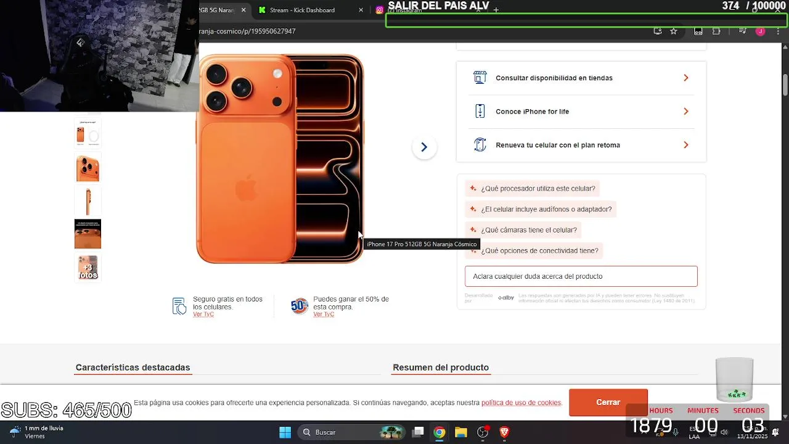
Task: Open the media controls icon in Chrome
Action: (x=743, y=31)
